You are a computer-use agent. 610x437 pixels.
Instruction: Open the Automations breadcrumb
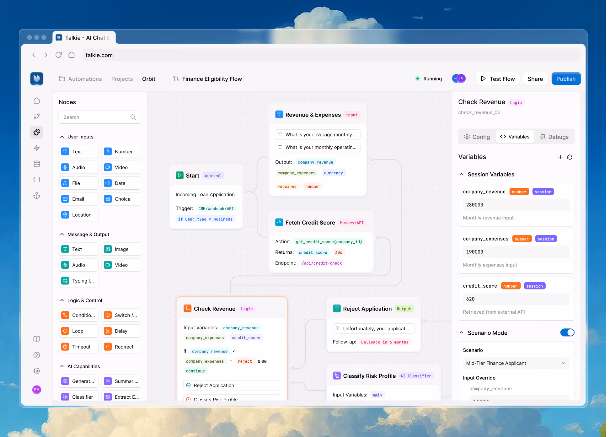pyautogui.click(x=81, y=79)
